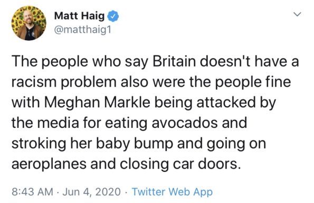
Task: Visit the @matthaig1 handle
Action: tap(82, 30)
